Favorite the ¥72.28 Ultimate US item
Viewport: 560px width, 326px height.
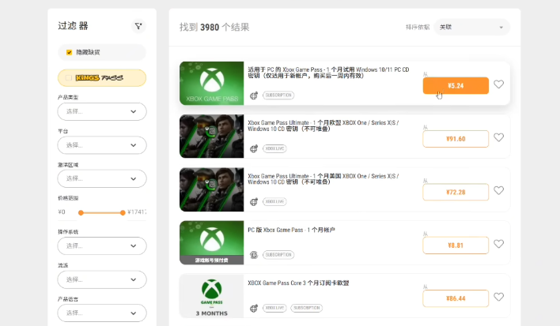[498, 190]
